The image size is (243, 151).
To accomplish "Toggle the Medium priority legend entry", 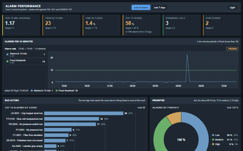I will [225, 140].
